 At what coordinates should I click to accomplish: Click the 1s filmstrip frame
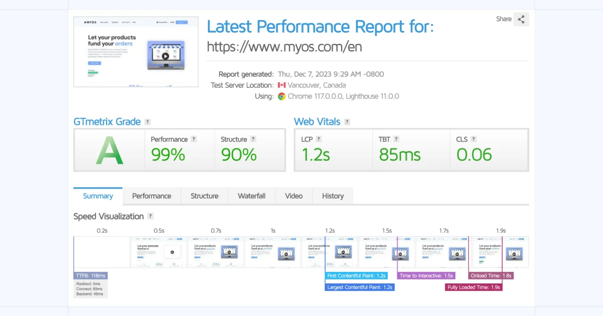[273, 252]
